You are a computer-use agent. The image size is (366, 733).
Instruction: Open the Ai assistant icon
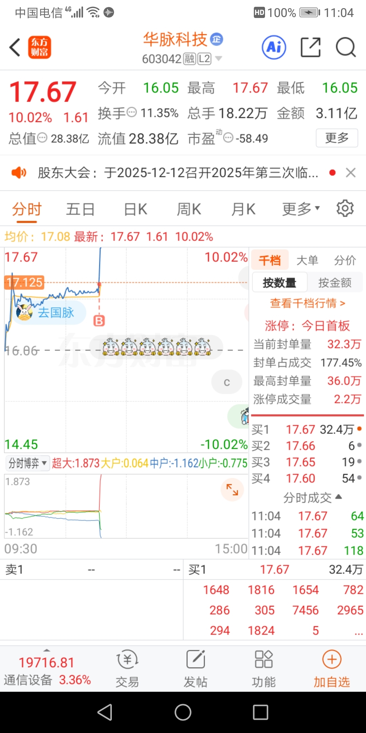(274, 47)
